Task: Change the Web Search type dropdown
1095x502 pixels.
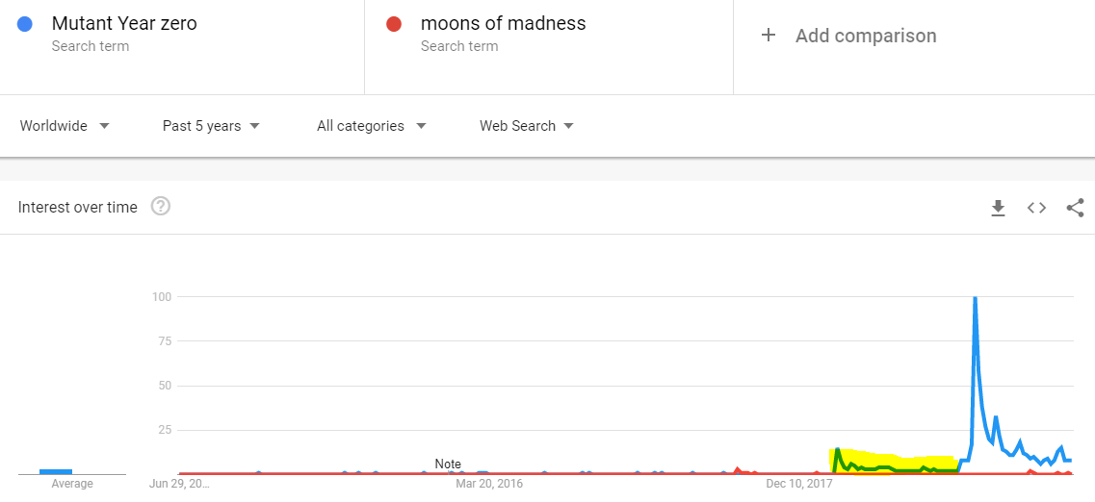Action: (527, 126)
